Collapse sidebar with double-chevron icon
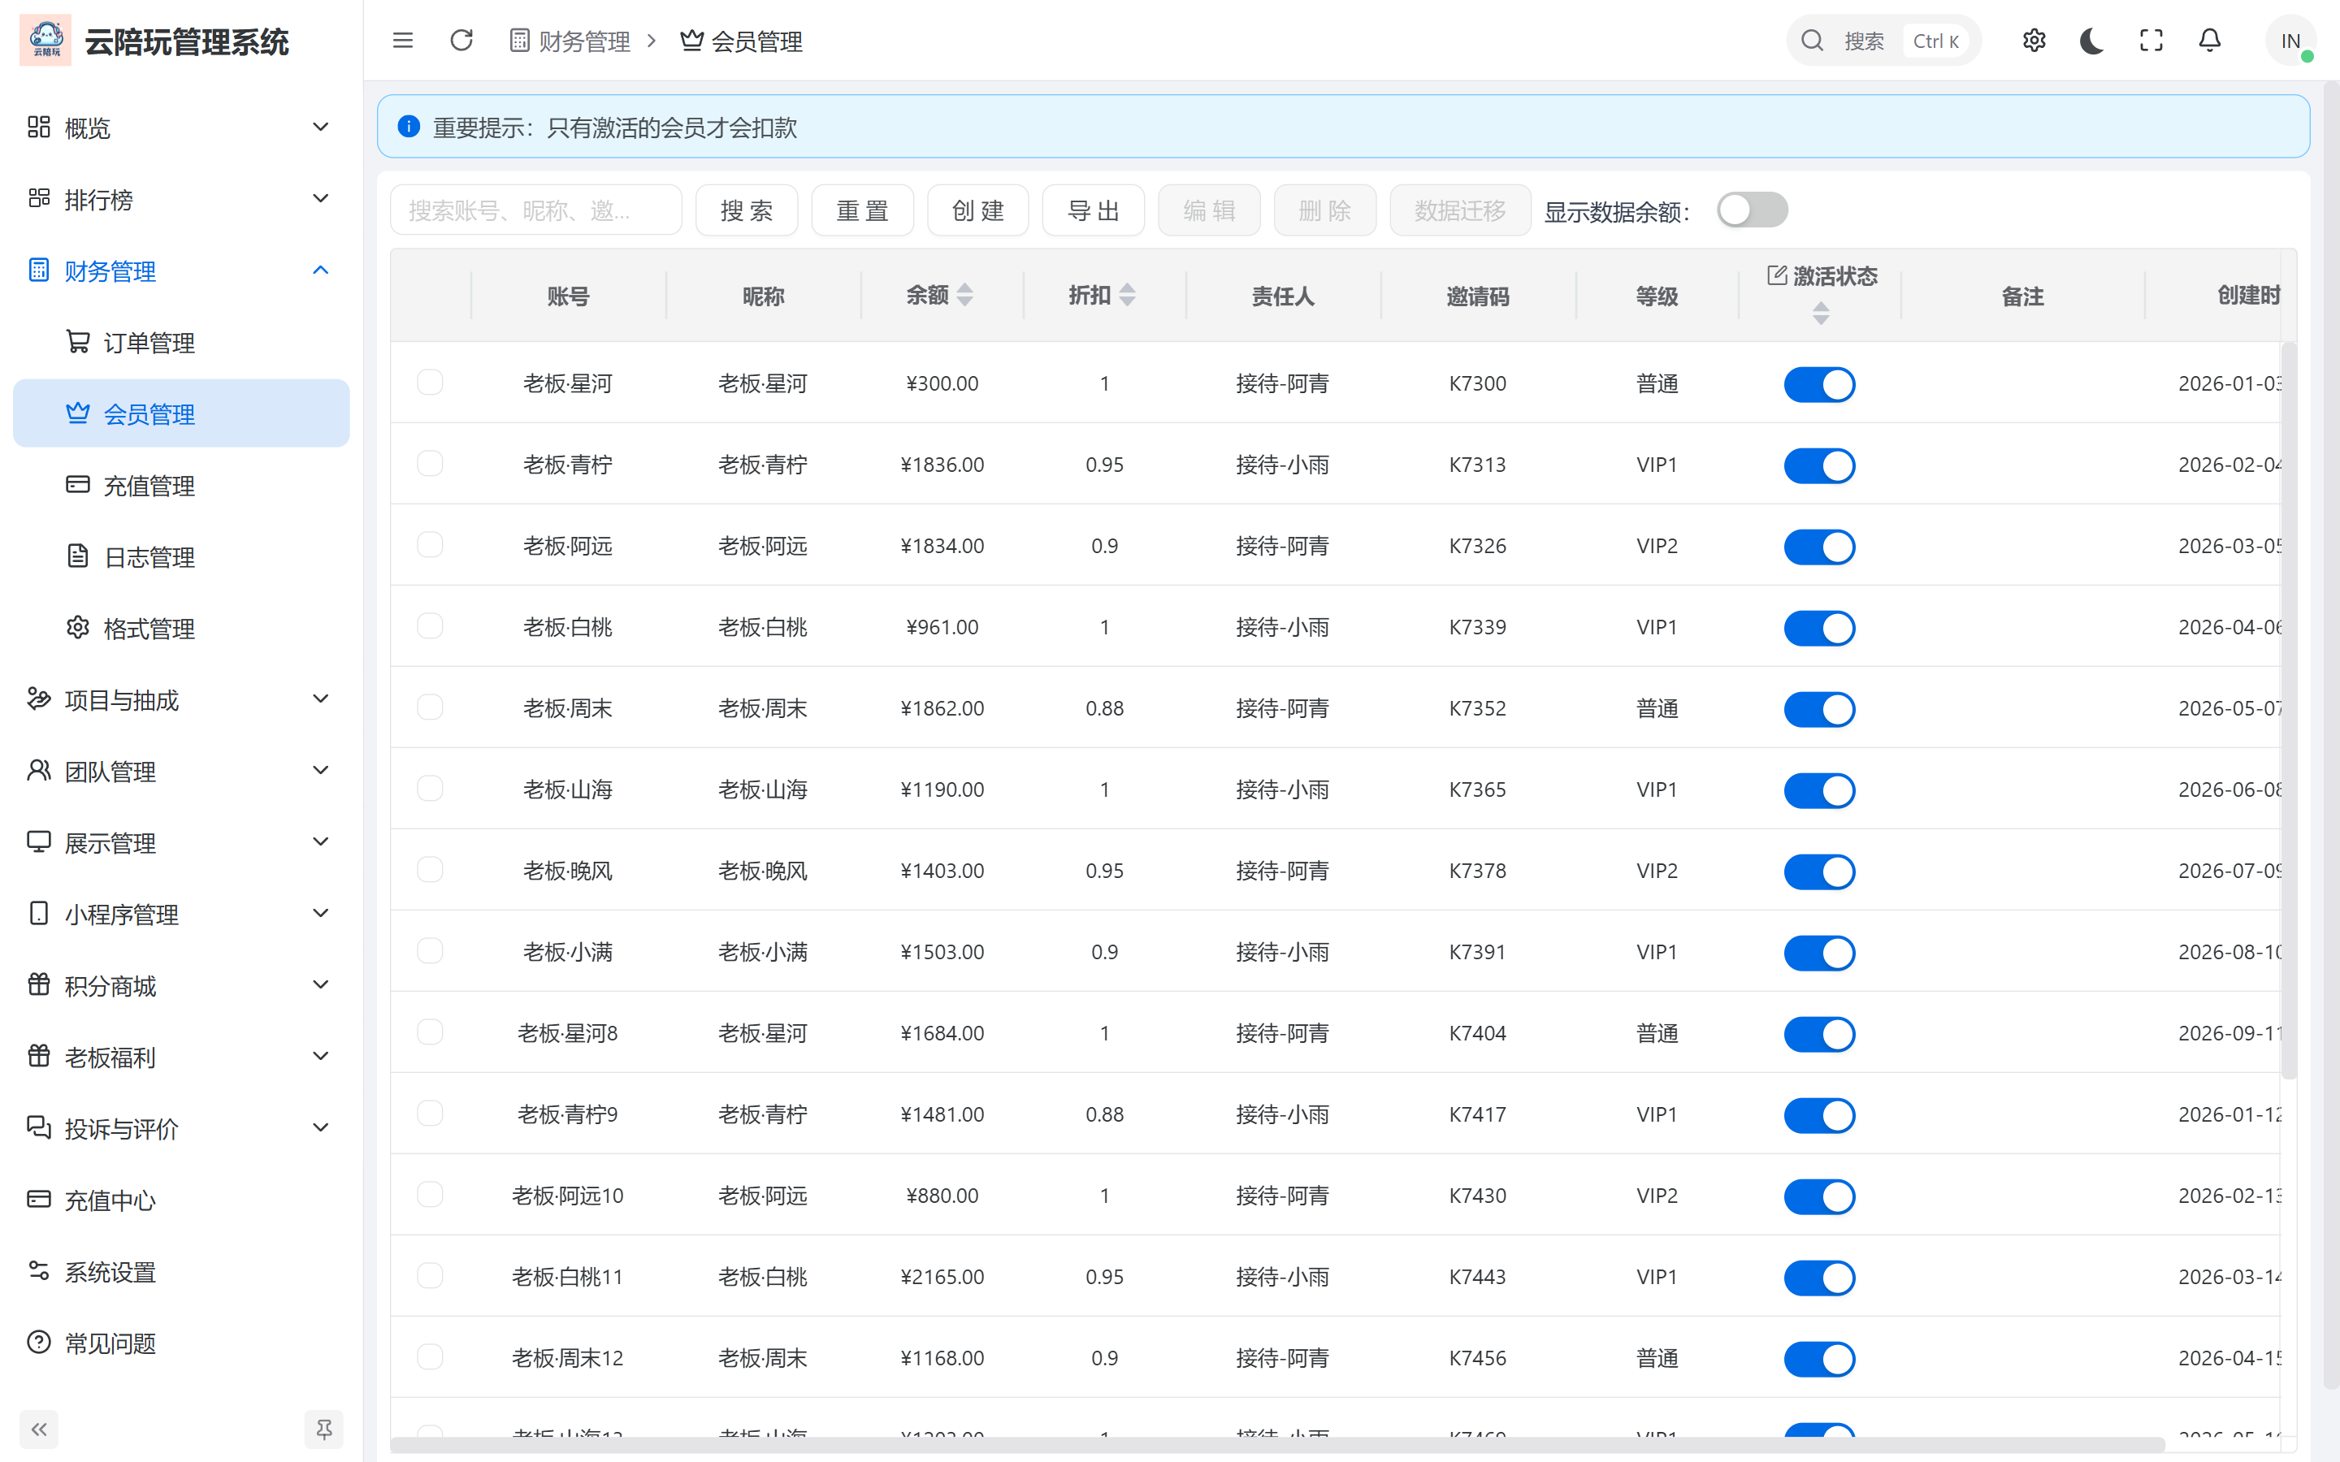2340x1462 pixels. coord(39,1430)
